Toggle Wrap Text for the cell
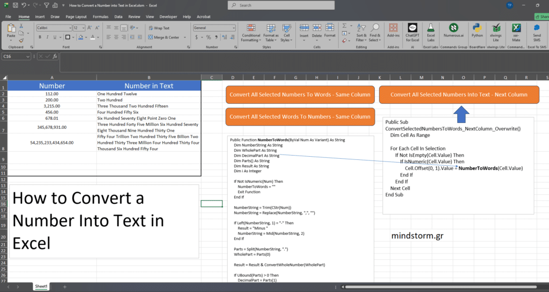The image size is (549, 292). [x=159, y=28]
